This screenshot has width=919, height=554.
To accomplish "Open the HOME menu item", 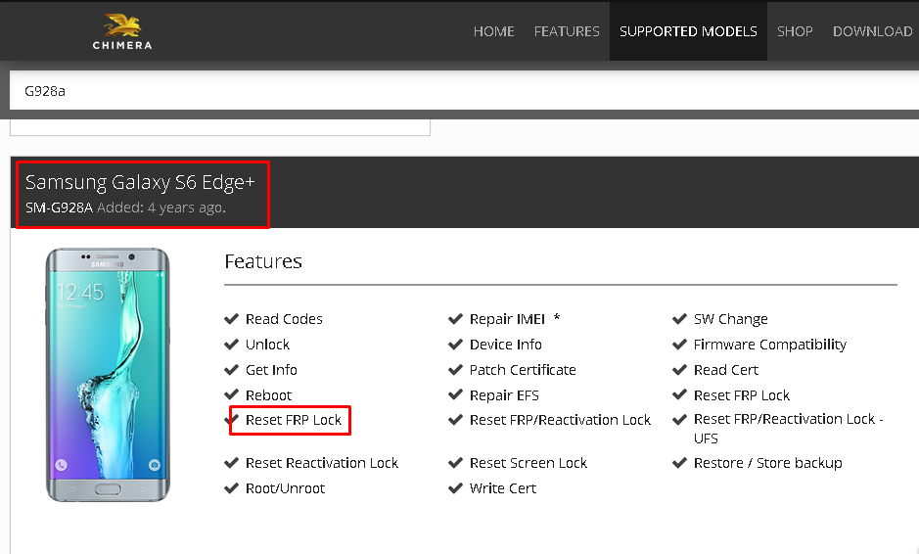I will (x=493, y=31).
